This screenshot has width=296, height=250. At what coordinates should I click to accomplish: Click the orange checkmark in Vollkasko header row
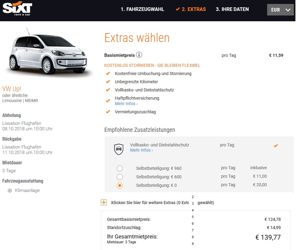tap(276, 146)
